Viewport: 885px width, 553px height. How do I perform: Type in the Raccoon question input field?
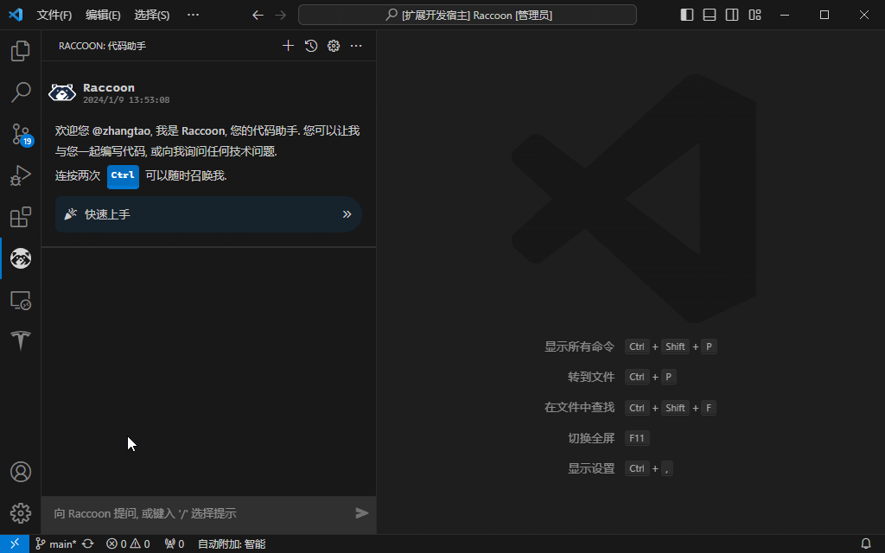click(199, 513)
